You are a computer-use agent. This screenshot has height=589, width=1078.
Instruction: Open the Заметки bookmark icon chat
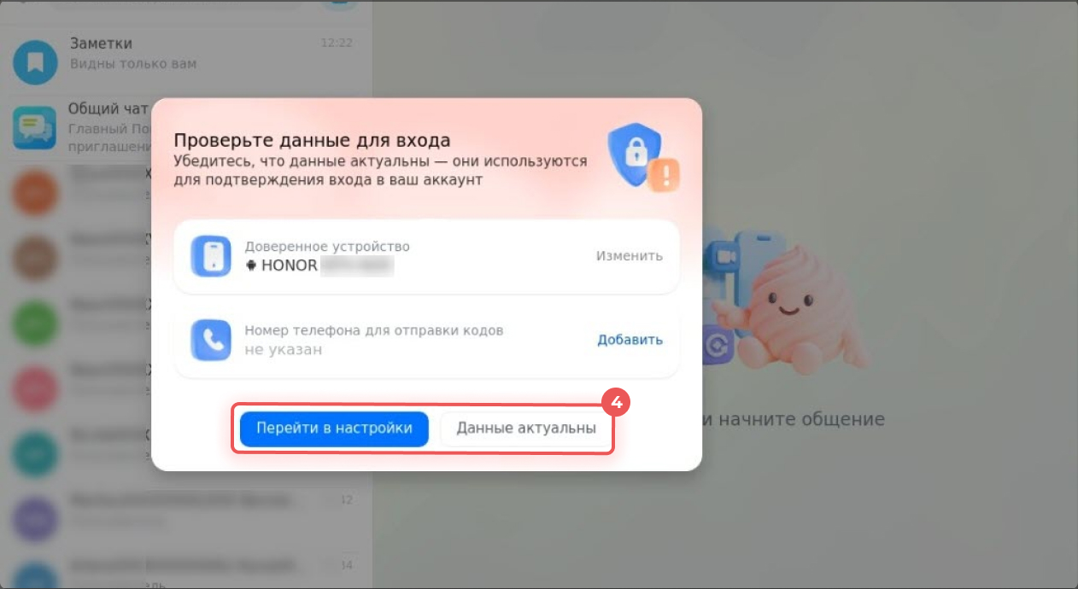click(x=35, y=62)
